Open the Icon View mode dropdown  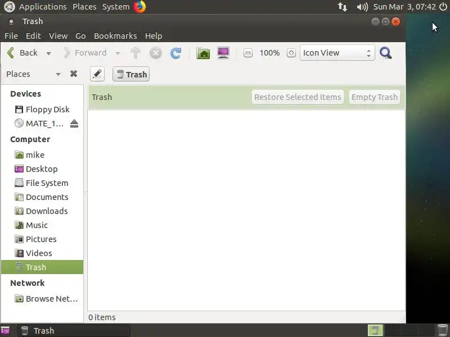tap(337, 53)
